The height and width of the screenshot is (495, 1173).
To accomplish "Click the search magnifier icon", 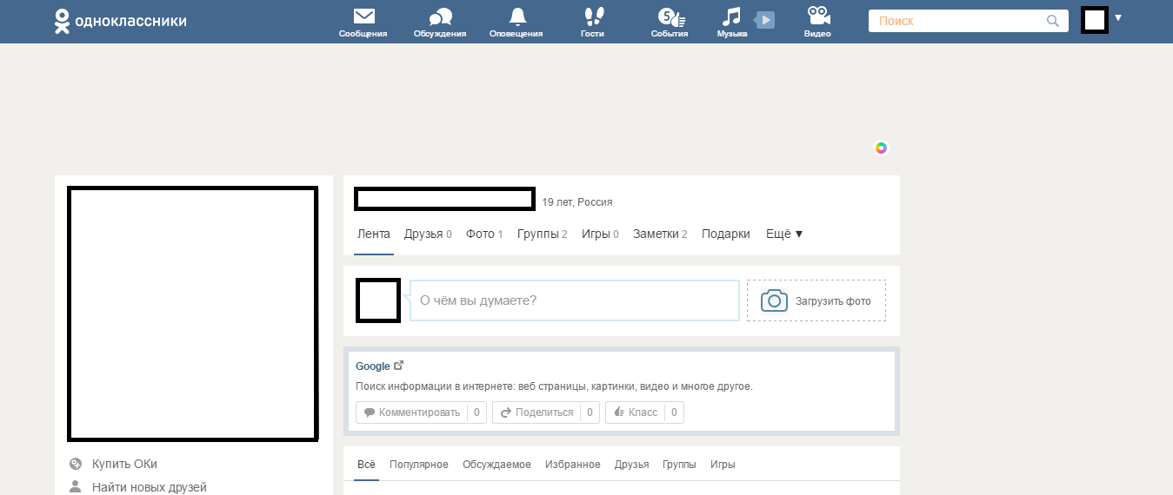I will point(1053,21).
